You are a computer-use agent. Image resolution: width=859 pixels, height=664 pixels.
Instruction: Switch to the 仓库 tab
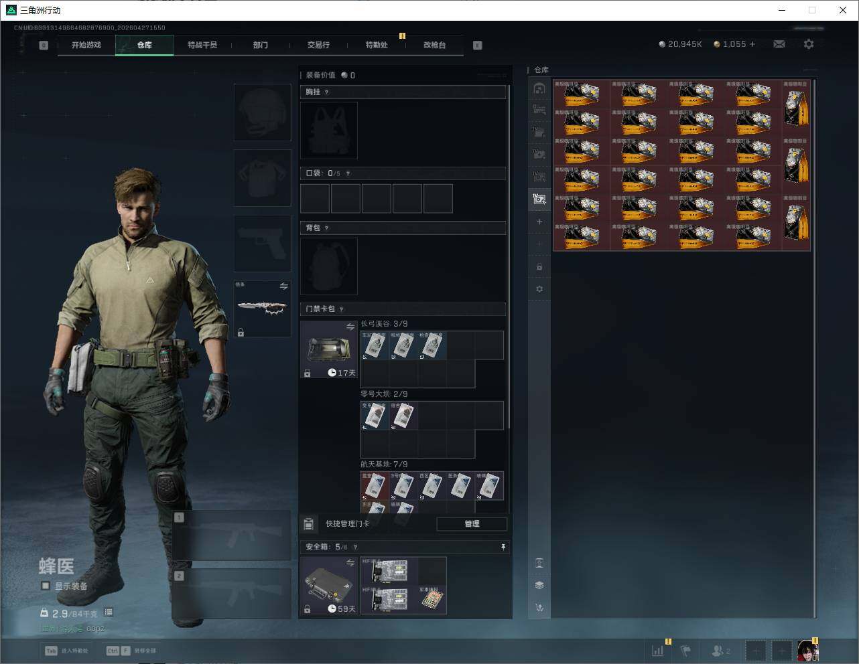144,45
